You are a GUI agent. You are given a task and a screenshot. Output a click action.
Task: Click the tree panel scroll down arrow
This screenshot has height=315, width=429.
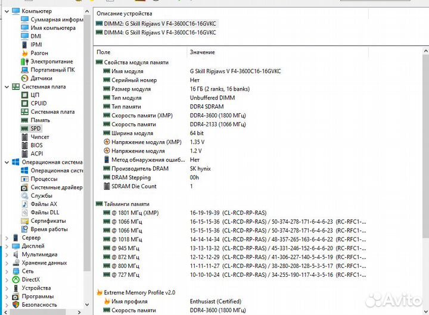(87, 305)
